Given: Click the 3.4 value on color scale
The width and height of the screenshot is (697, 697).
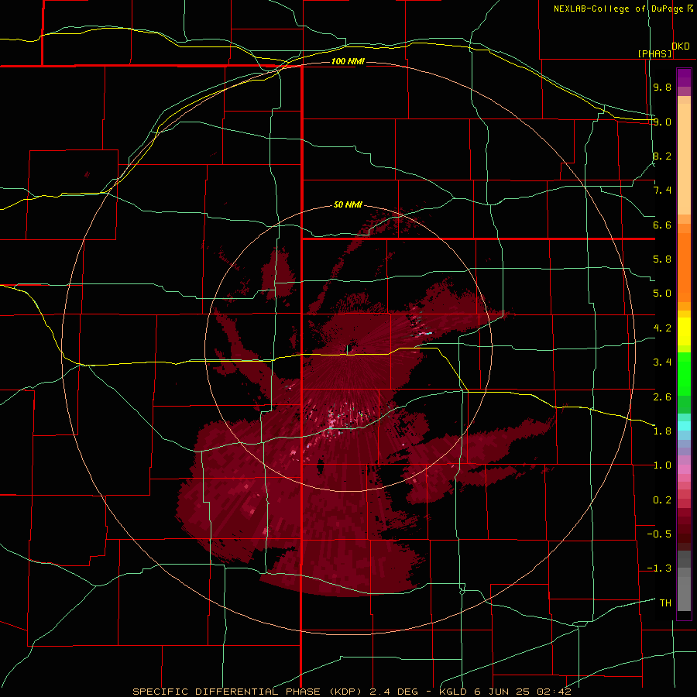Looking at the screenshot, I should pos(662,362).
